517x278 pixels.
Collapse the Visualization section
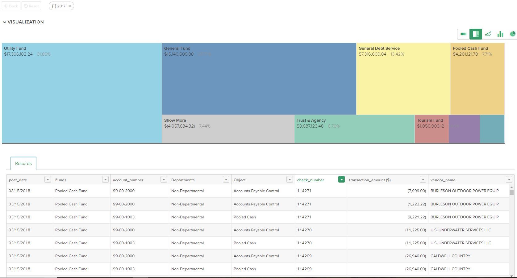[x=5, y=22]
